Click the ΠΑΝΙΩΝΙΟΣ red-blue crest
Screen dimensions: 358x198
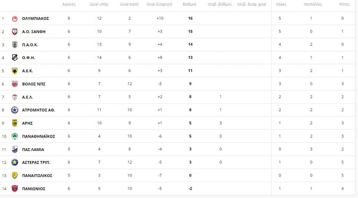pyautogui.click(x=15, y=189)
